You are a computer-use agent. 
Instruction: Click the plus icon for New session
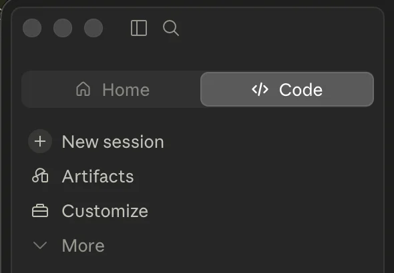pos(40,142)
